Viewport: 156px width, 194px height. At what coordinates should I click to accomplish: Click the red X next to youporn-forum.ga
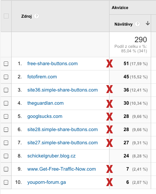109,182
